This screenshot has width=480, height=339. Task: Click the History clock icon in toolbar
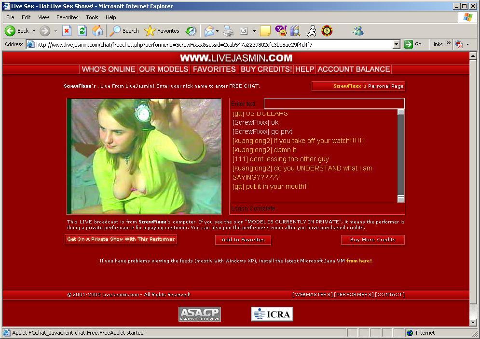tap(192, 31)
